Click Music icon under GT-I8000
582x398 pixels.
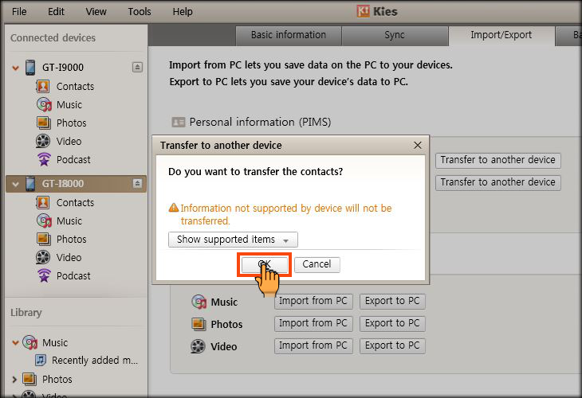click(44, 221)
